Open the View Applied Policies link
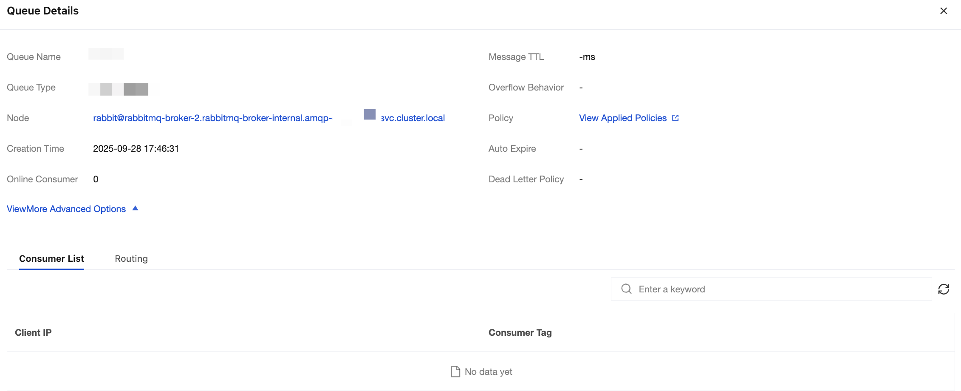Image resolution: width=961 pixels, height=391 pixels. (x=622, y=118)
